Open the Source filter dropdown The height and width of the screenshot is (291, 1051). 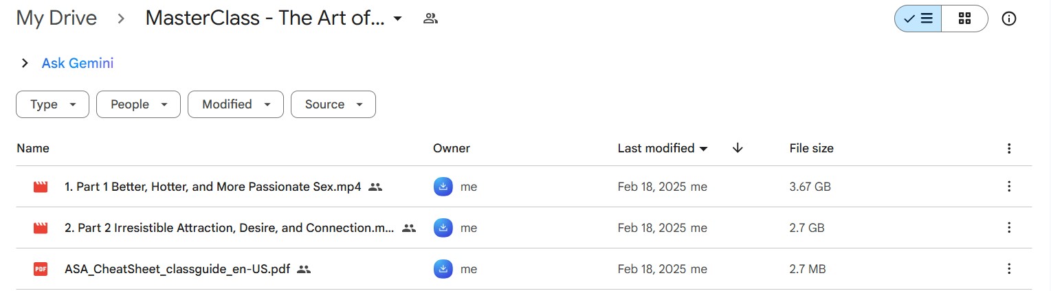(x=333, y=104)
